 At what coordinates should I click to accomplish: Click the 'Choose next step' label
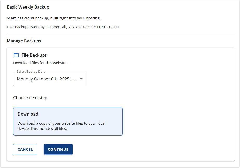[x=30, y=98]
